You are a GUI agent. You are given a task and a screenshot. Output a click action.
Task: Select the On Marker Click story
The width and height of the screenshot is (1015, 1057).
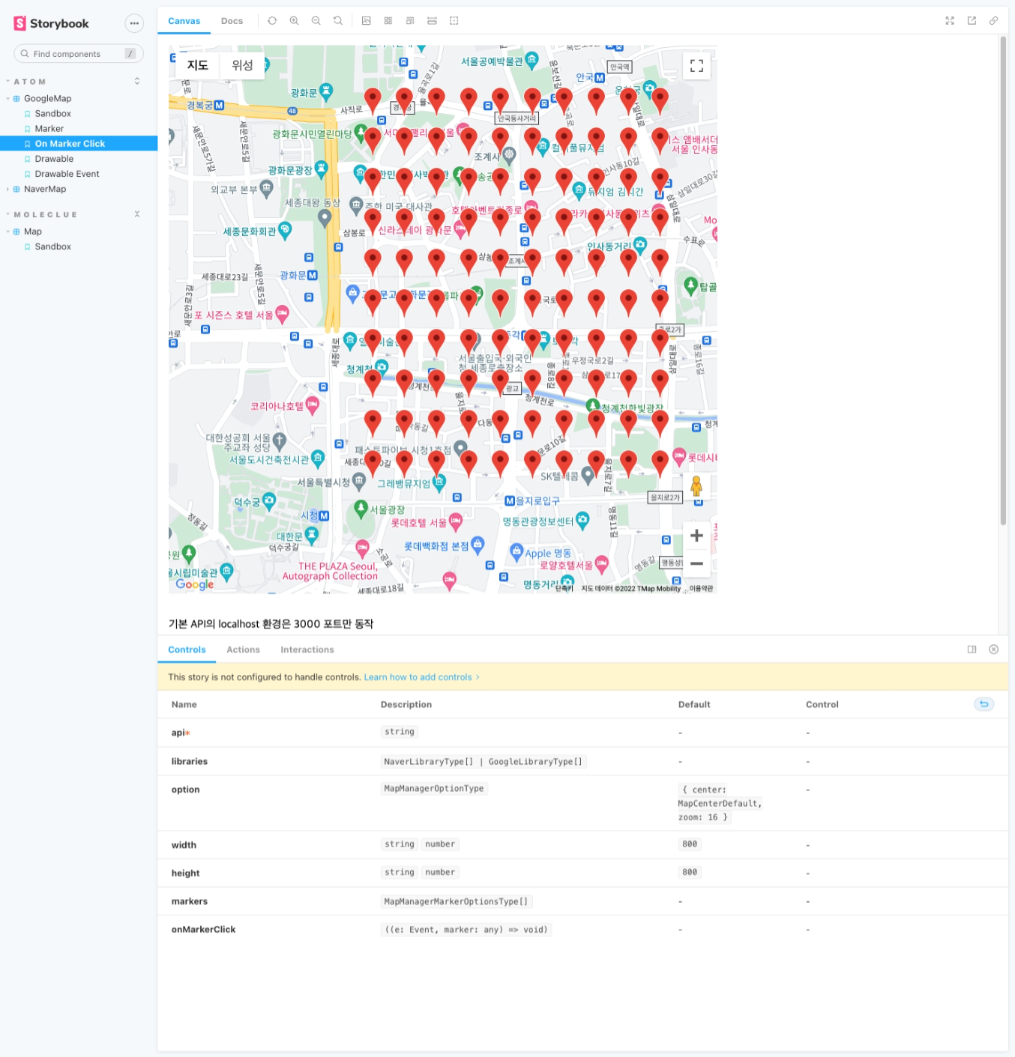pos(79,144)
